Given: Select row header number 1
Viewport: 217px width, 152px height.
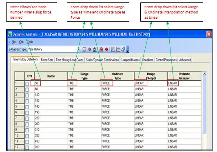Looking at the screenshot, I should [x=20, y=83].
